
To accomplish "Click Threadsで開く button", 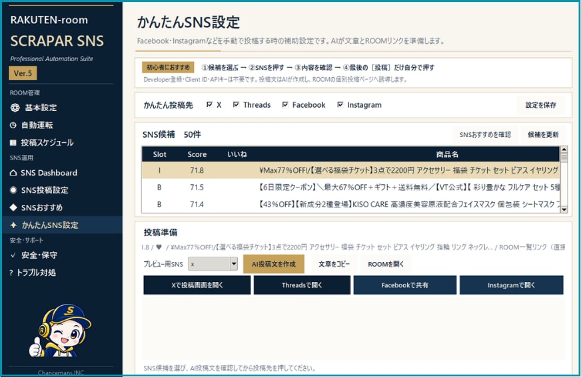I will [x=302, y=285].
